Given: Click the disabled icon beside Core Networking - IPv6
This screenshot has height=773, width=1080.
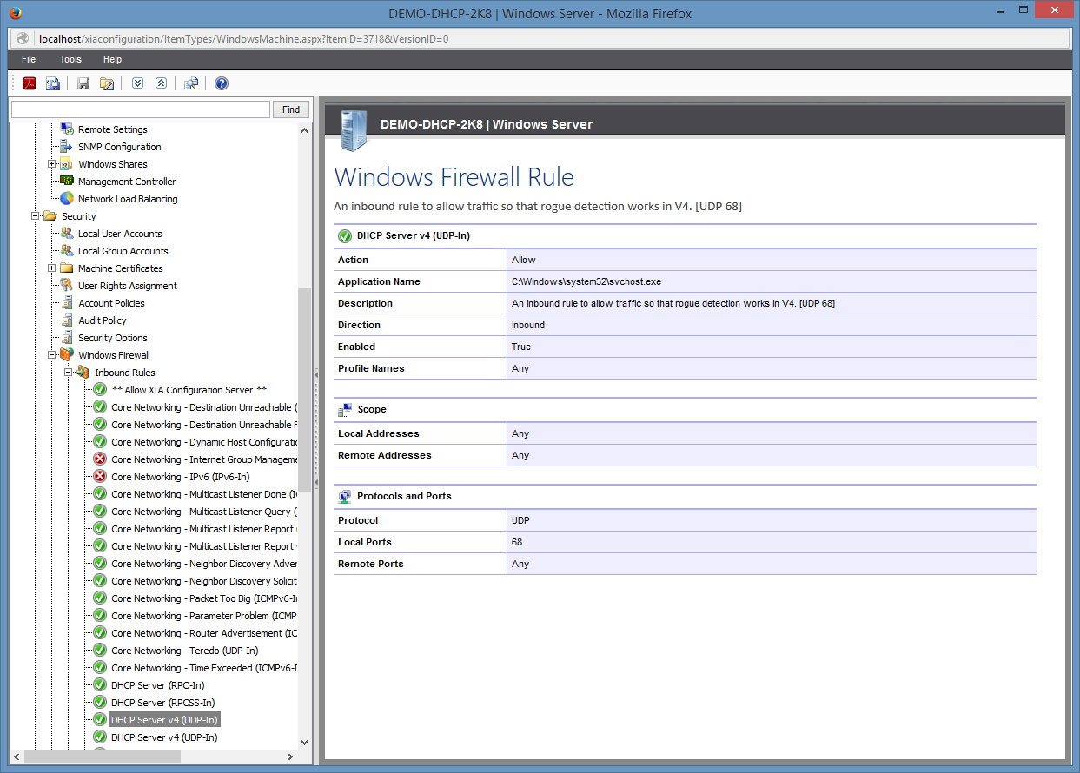Looking at the screenshot, I should click(x=99, y=476).
